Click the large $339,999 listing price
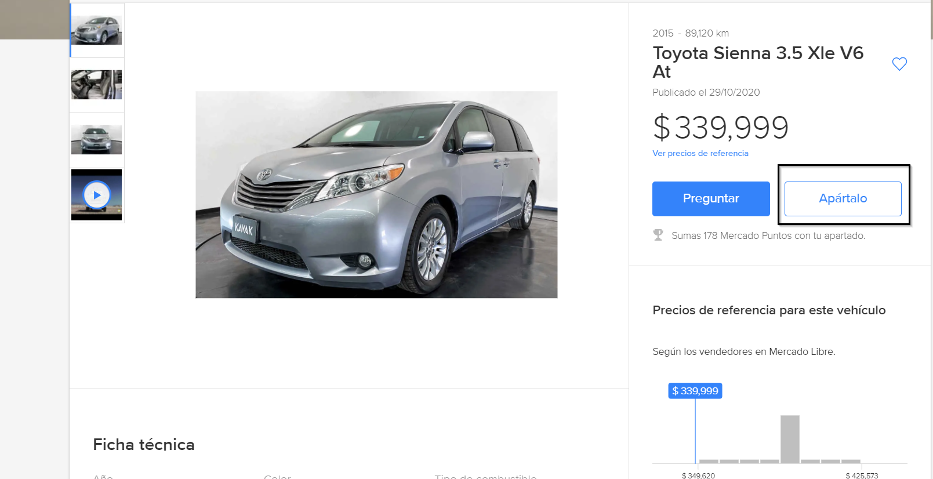This screenshot has width=933, height=479. pos(721,128)
